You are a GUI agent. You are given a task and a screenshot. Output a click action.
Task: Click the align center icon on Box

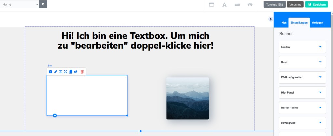60,72
